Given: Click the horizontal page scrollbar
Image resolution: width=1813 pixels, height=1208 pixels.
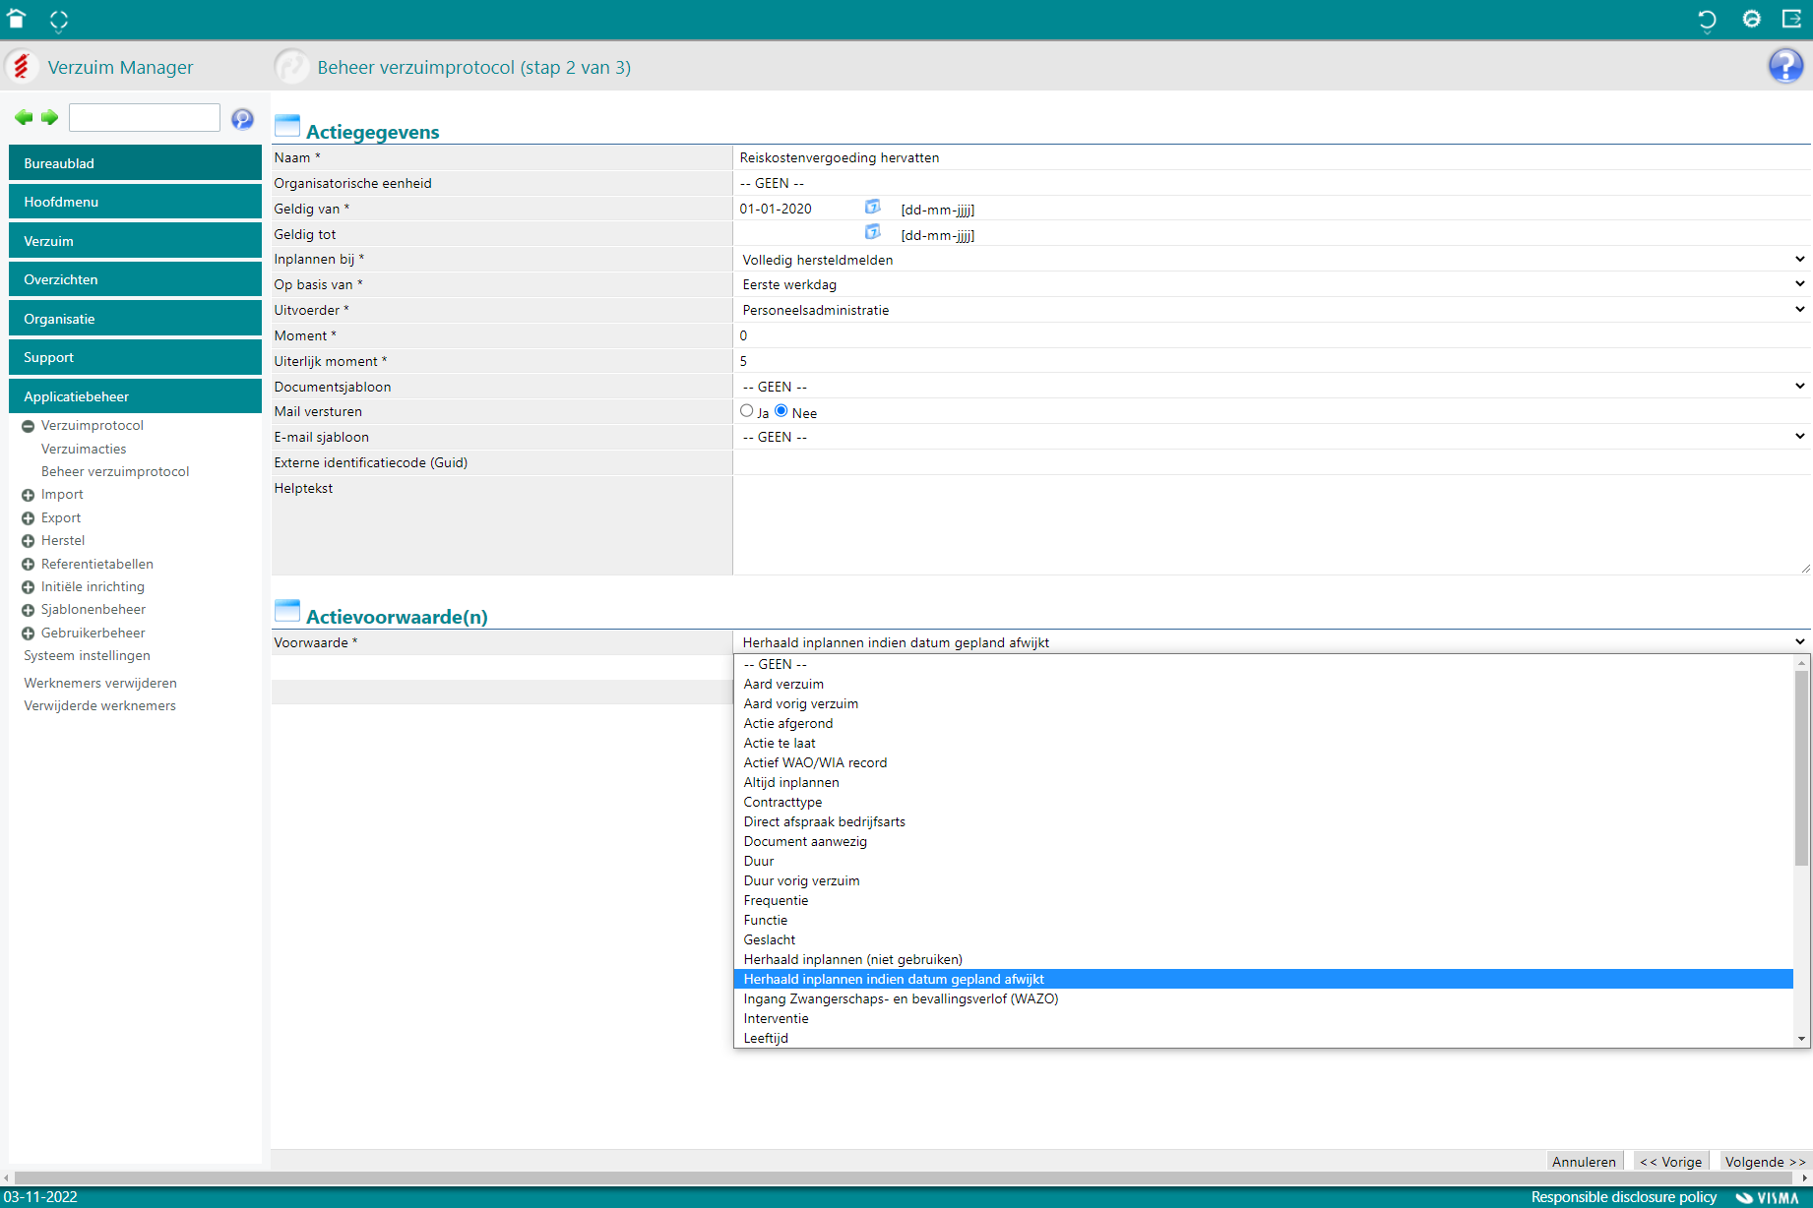Looking at the screenshot, I should (x=906, y=1178).
